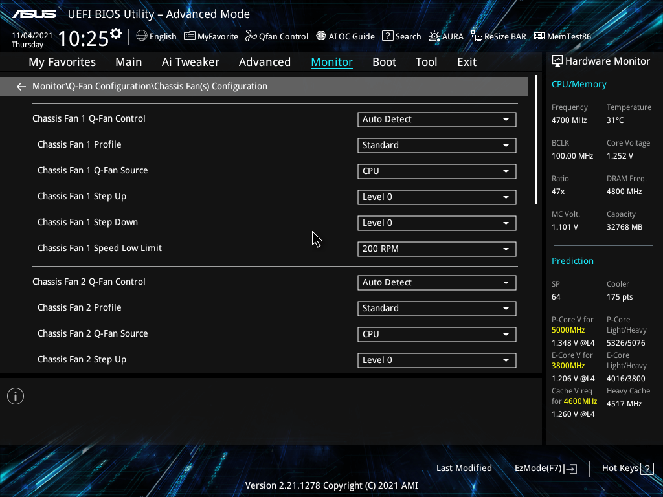663x497 pixels.
Task: Click the EzMode exit arrow icon
Action: click(x=571, y=469)
